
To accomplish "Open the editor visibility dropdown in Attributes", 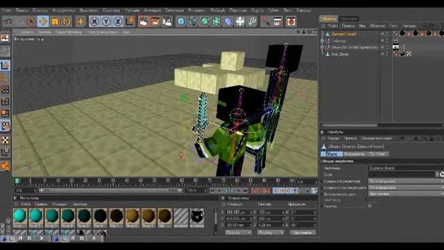I will (406, 181).
